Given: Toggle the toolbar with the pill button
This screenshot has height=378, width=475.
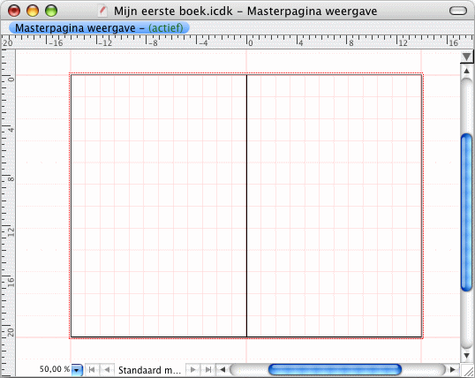Looking at the screenshot, I should [x=458, y=11].
